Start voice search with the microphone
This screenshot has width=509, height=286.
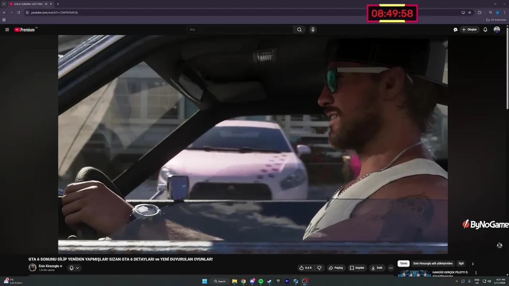pyautogui.click(x=313, y=29)
